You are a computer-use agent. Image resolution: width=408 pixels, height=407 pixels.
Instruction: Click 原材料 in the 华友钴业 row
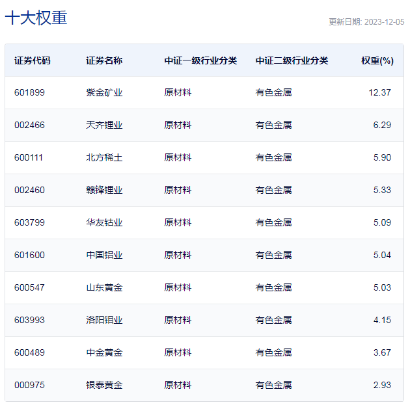[178, 222]
